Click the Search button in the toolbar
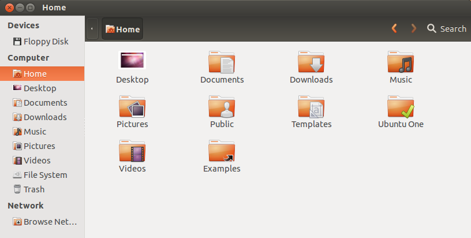Viewport: 471px width, 238px height. click(x=447, y=28)
